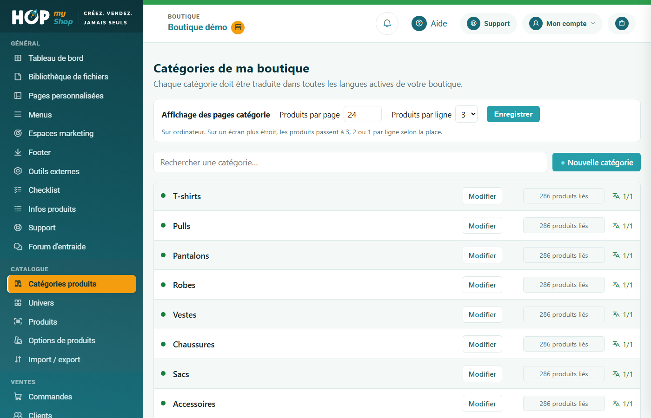651x418 pixels.
Task: Expand the Mon compte menu
Action: click(x=562, y=24)
